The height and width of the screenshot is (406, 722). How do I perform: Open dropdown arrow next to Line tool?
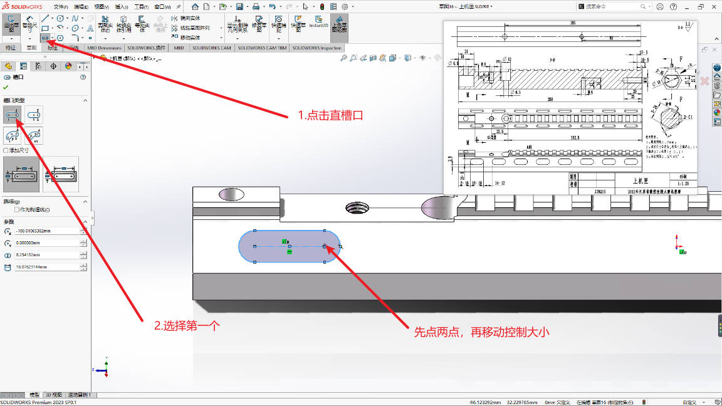52,18
